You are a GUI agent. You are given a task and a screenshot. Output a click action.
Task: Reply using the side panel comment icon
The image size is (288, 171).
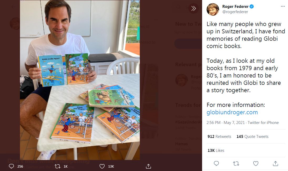pyautogui.click(x=216, y=164)
